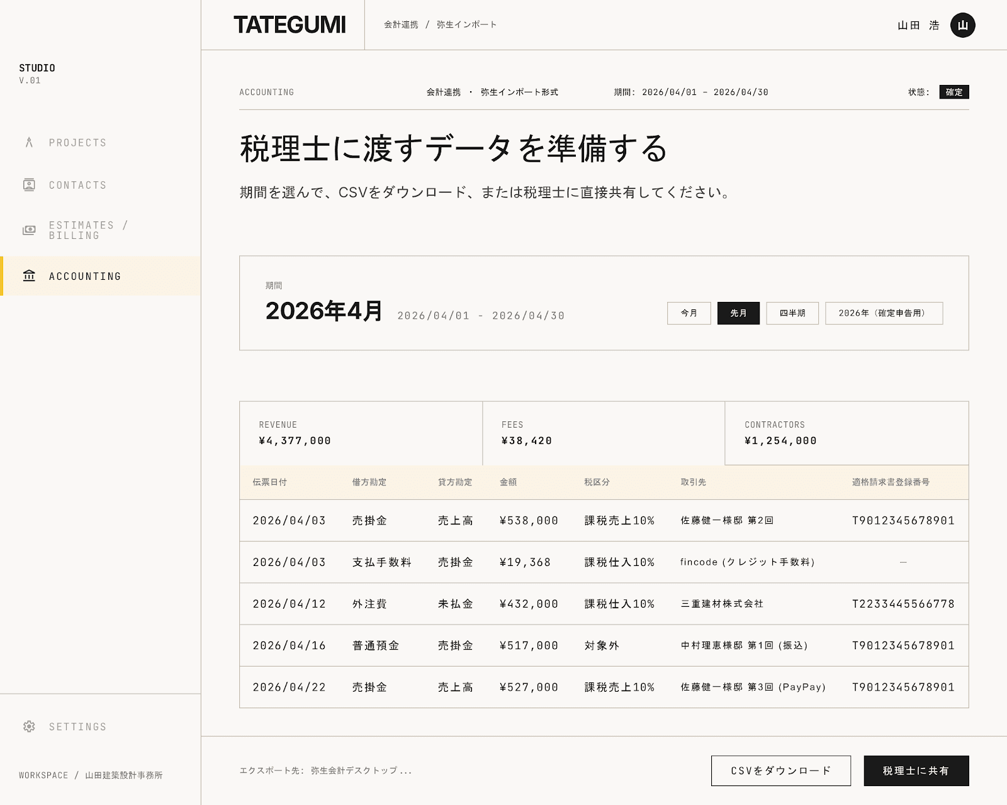Click the Contacts person-card icon

[x=29, y=185]
